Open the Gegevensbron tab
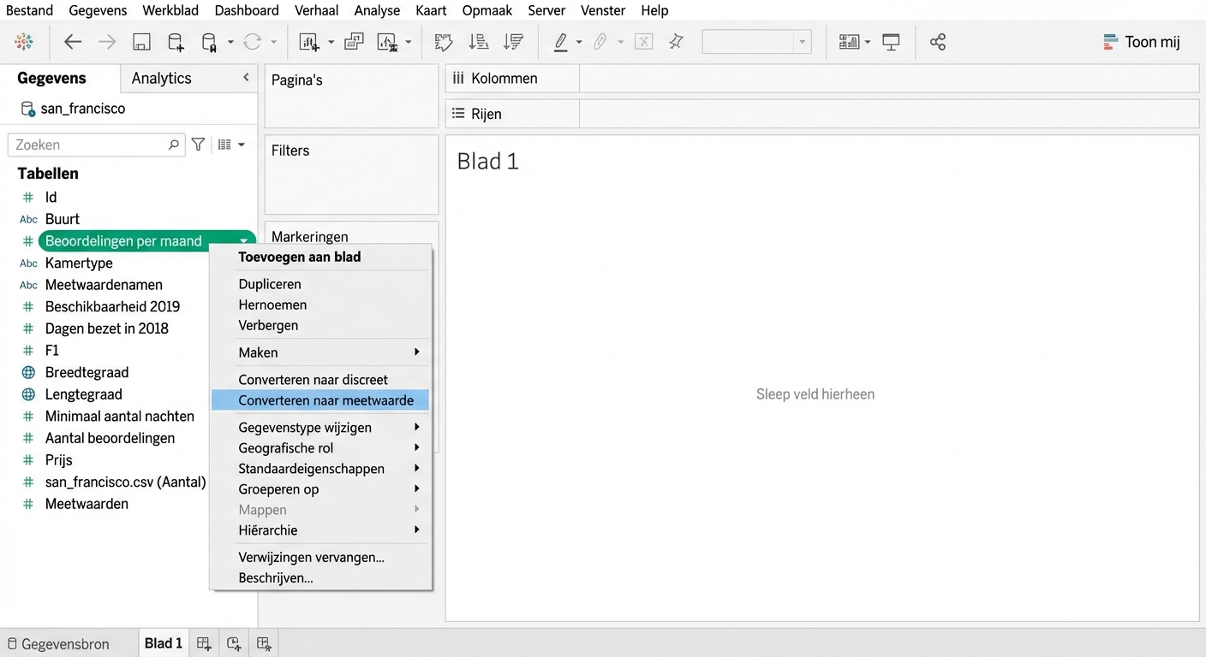Screen dimensions: 1206x657 coord(58,643)
